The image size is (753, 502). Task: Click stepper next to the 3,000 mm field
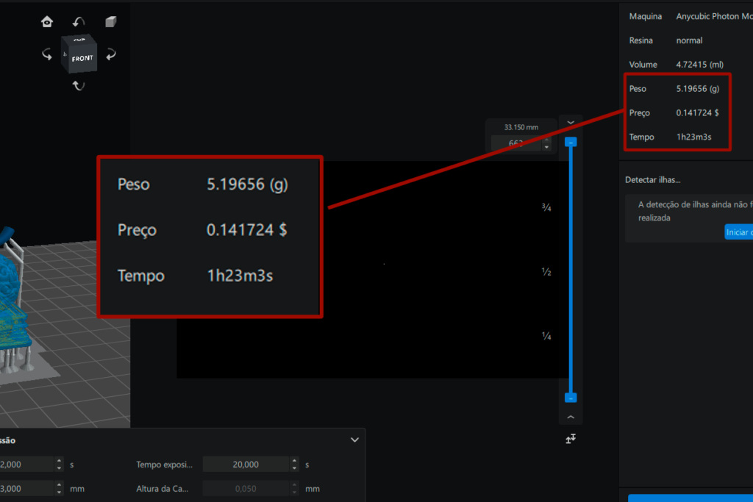pos(59,488)
